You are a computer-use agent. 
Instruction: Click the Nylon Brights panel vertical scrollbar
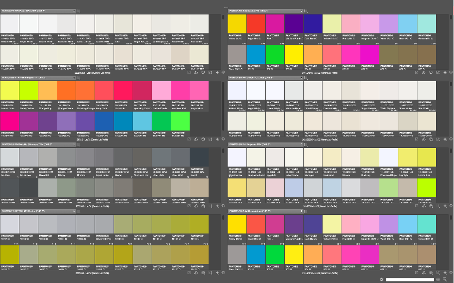[223, 106]
